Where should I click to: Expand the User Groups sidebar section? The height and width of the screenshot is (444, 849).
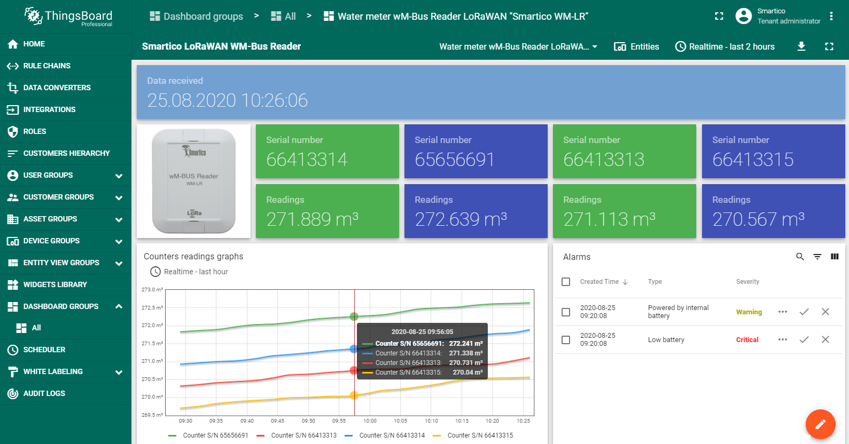[119, 176]
